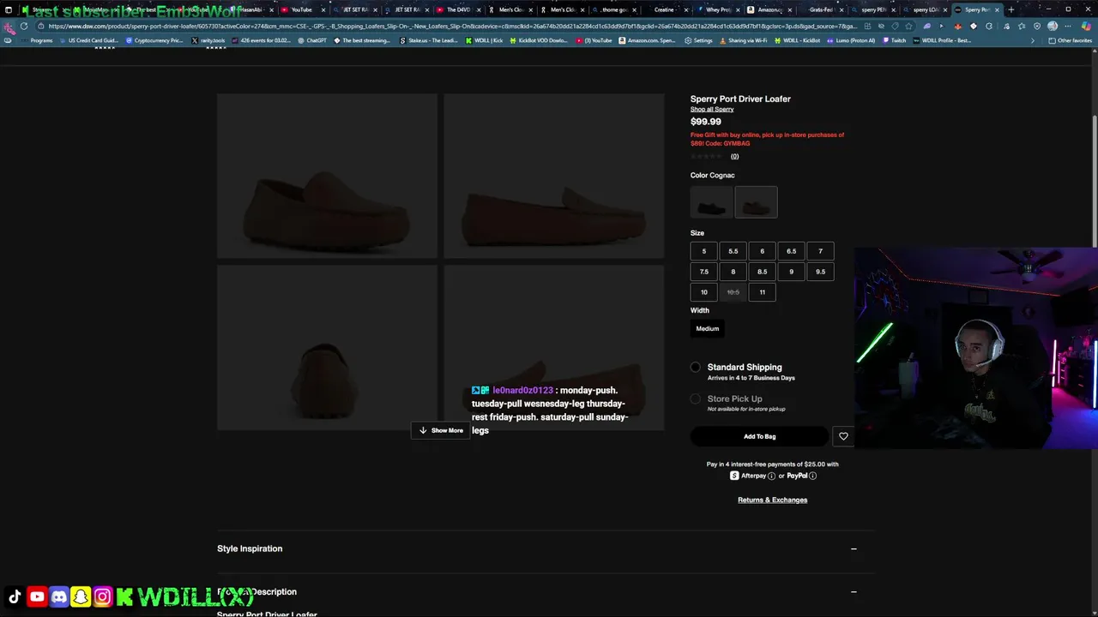Switch to the Creatine browser tab
This screenshot has width=1098, height=617.
pos(667,9)
